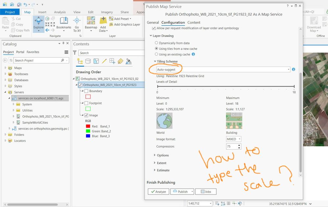Select Using tiles from a new cache

point(156,48)
